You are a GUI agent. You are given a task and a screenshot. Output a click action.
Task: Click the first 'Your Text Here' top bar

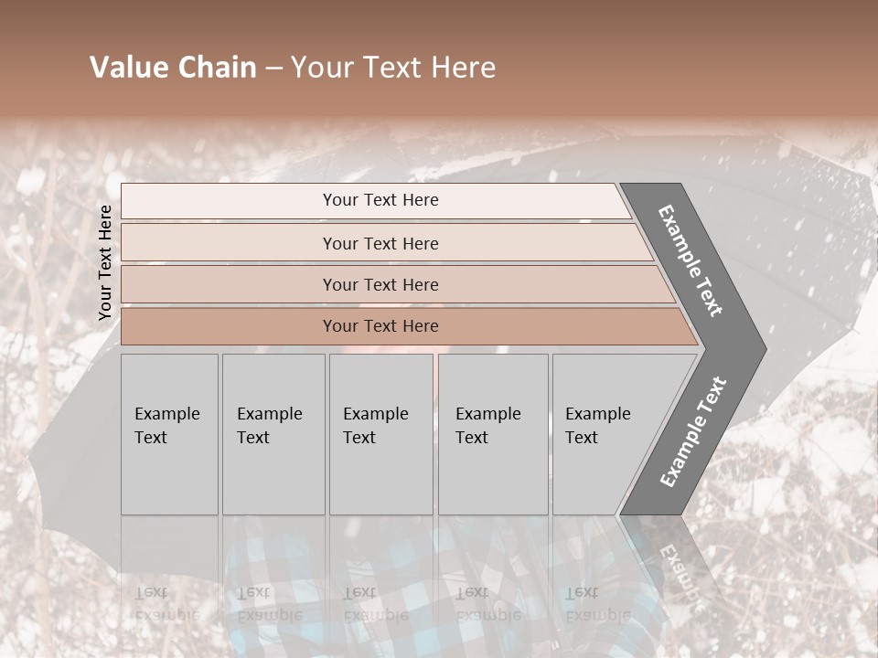point(376,201)
